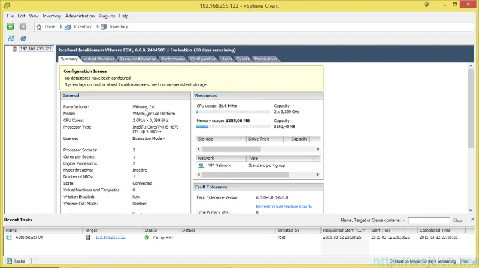
Task: Click summary vertical scrollbar up arrow
Action: pos(471,66)
